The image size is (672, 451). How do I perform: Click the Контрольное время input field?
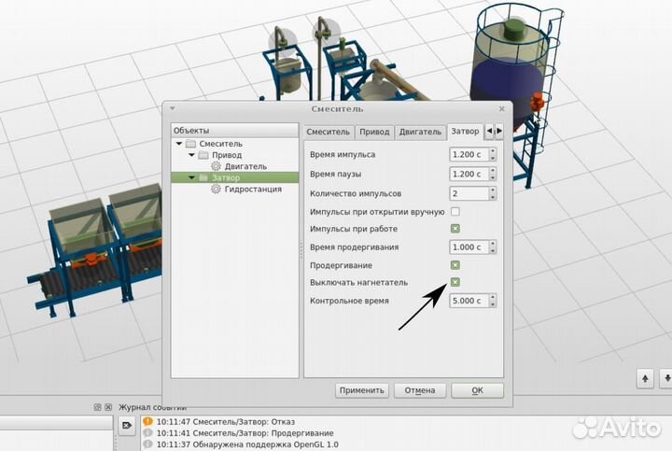[469, 301]
